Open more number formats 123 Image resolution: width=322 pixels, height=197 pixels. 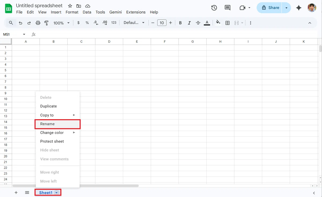(114, 23)
